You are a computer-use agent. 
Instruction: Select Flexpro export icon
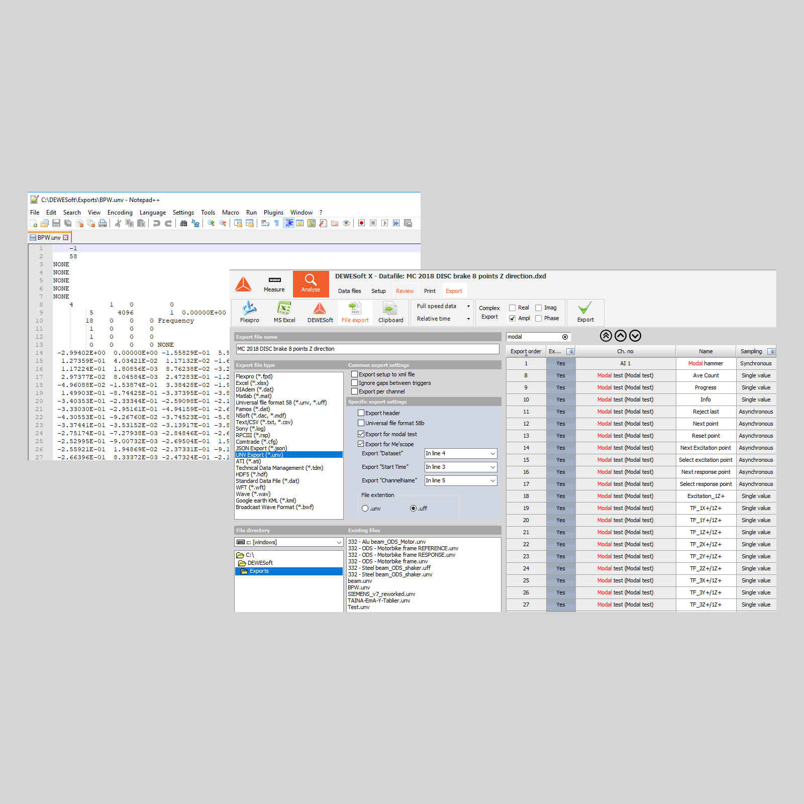tap(249, 312)
